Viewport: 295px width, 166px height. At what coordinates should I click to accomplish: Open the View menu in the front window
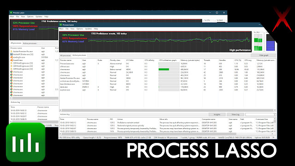pos(72,29)
